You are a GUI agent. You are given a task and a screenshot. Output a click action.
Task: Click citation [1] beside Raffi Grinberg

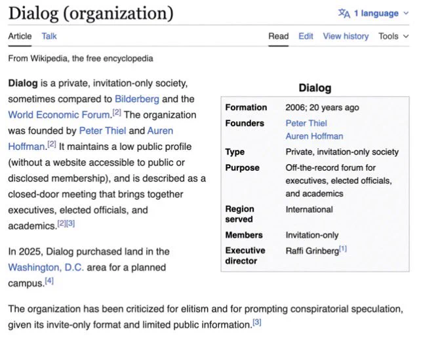coord(343,249)
